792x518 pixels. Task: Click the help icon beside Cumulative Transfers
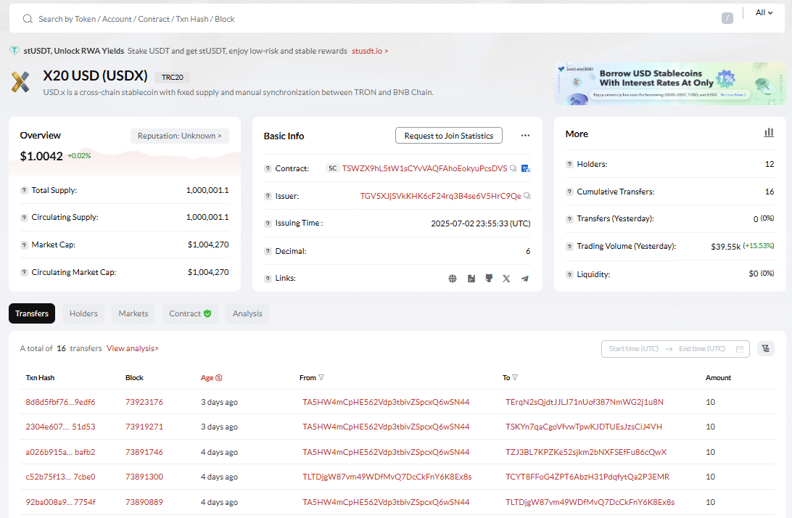point(569,192)
